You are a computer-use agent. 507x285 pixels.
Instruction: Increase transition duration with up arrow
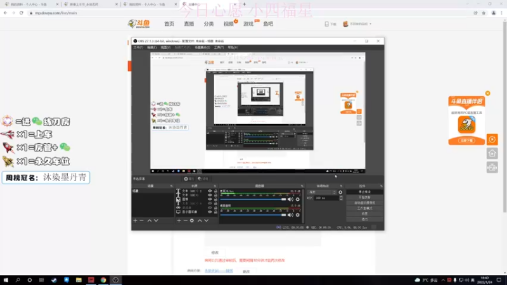(341, 196)
